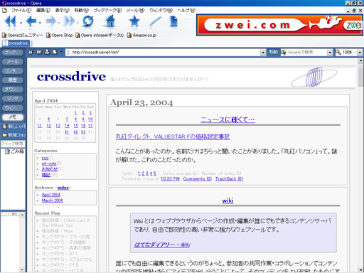Click the author mode page icon
Screen dimensions: 364x273
coord(55,52)
